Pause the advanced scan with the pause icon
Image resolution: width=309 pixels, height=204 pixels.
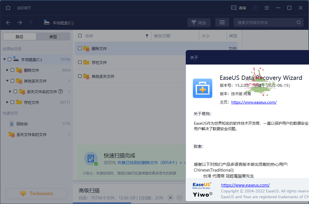point(179,197)
